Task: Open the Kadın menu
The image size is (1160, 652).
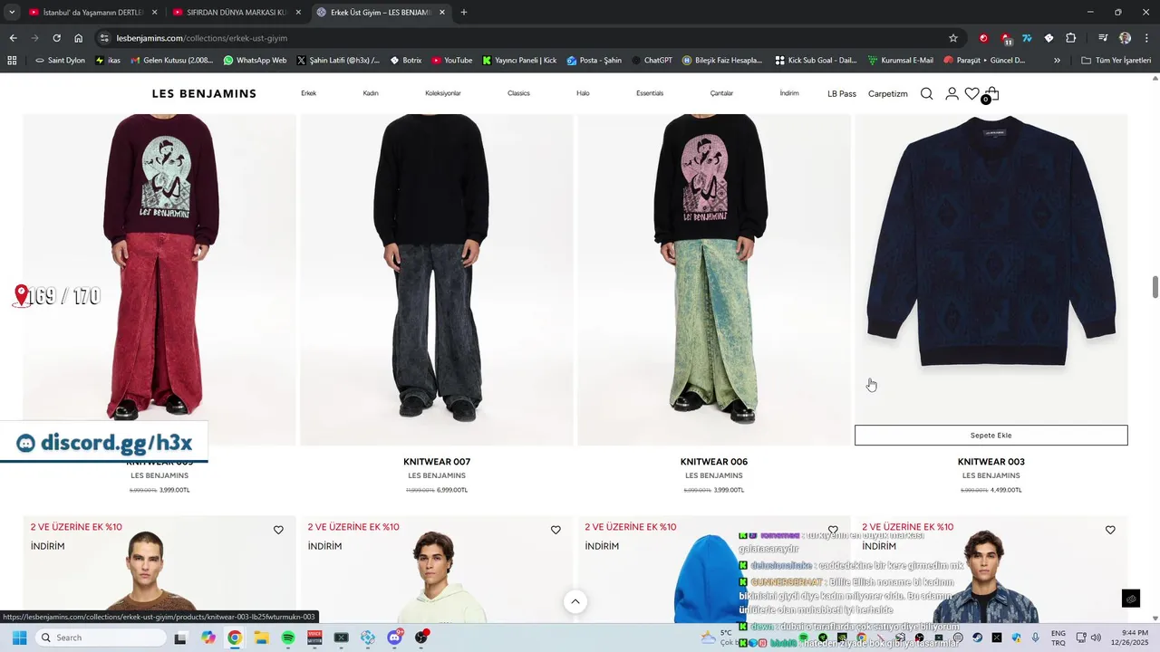Action: [x=371, y=93]
